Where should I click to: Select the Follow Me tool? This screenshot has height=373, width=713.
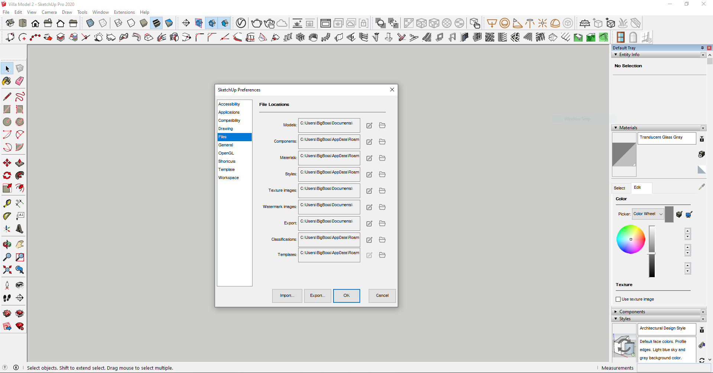20,175
